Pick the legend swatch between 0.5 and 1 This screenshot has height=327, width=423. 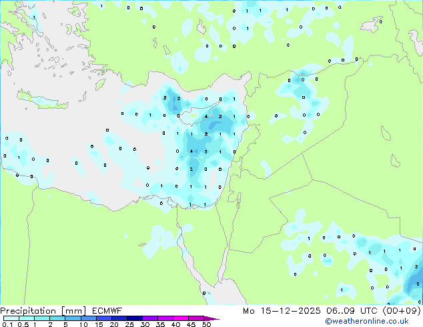27,318
